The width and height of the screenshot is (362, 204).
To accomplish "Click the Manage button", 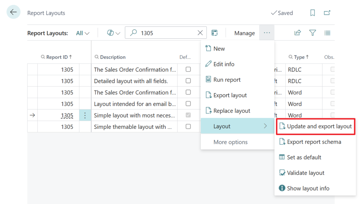I will (244, 33).
